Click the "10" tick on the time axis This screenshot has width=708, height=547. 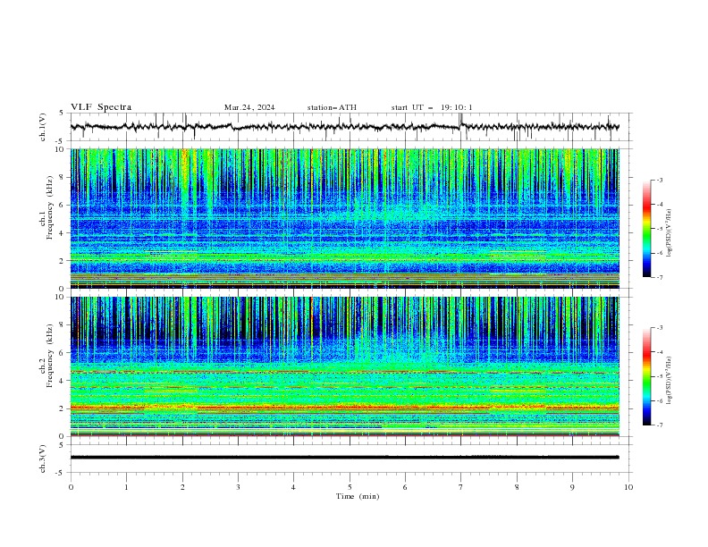click(628, 487)
